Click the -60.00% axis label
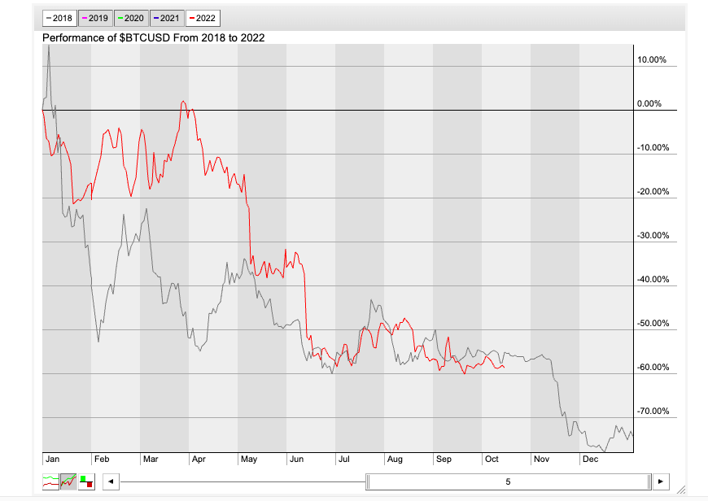Screen dimensions: 708x501 tap(653, 367)
